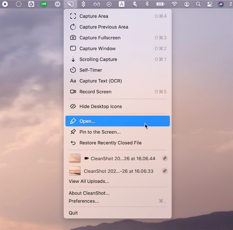Click the bird-shaped menu bar icon
Image resolution: width=233 pixels, height=230 pixels.
pos(135,4)
